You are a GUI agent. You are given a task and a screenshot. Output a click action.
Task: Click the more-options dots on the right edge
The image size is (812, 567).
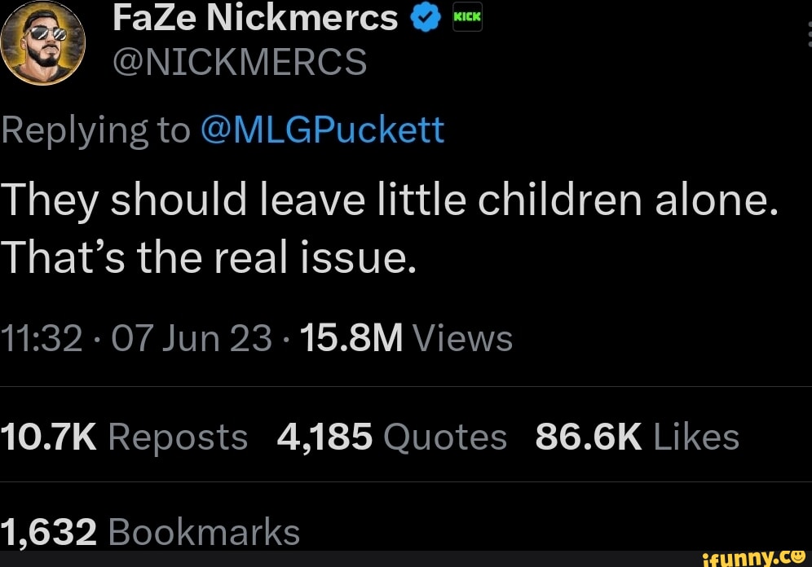[x=809, y=34]
